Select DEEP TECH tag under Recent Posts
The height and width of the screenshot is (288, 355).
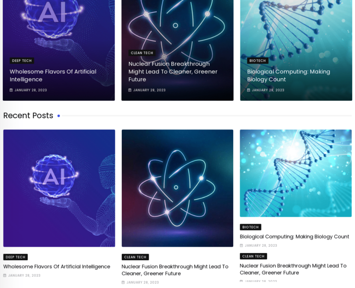[x=15, y=257]
